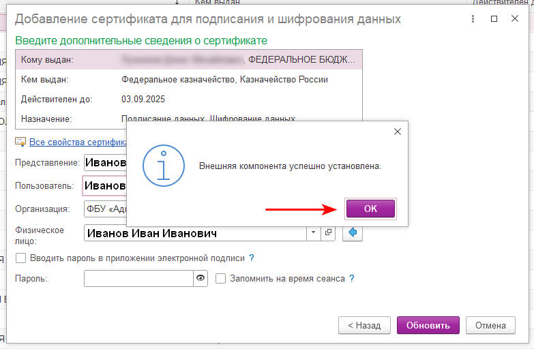The height and width of the screenshot is (349, 534).
Task: Click the blue left arrow fill button
Action: [353, 233]
